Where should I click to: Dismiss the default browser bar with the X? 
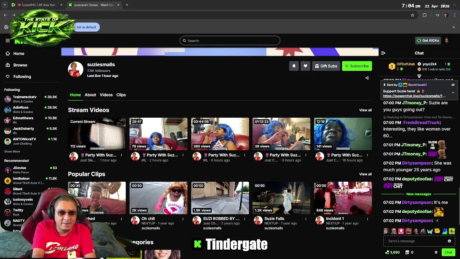(x=454, y=27)
